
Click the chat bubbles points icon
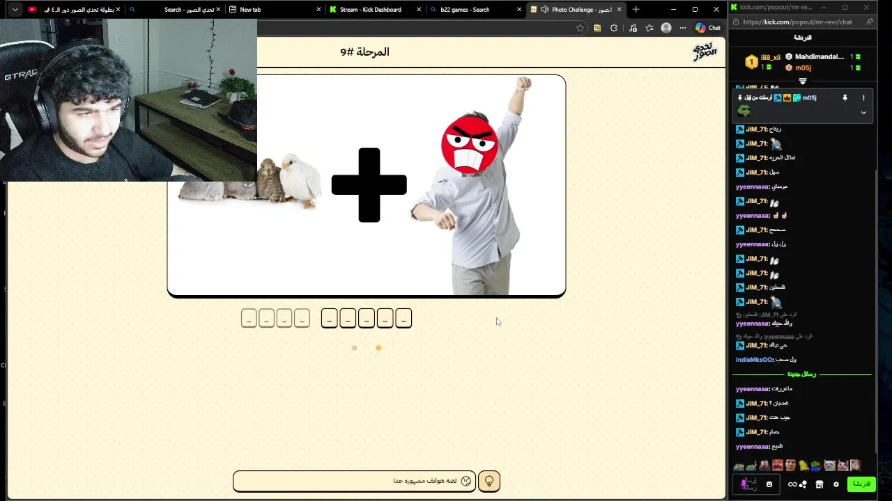coord(803,484)
